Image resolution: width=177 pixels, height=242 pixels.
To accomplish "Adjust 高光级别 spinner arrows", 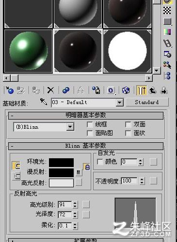I will click(x=75, y=205).
